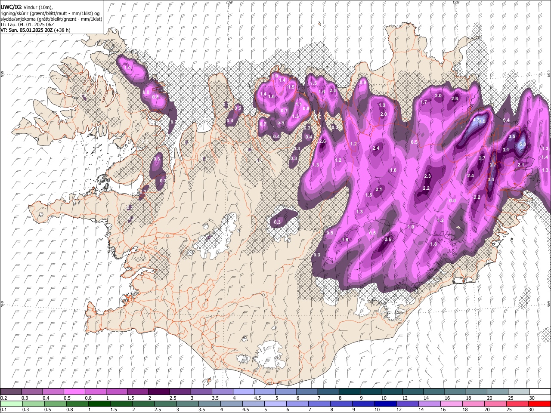Image resolution: width=551 pixels, height=413 pixels.
Task: Click the '(+38 h)' forecast offset text
Action: (x=62, y=30)
